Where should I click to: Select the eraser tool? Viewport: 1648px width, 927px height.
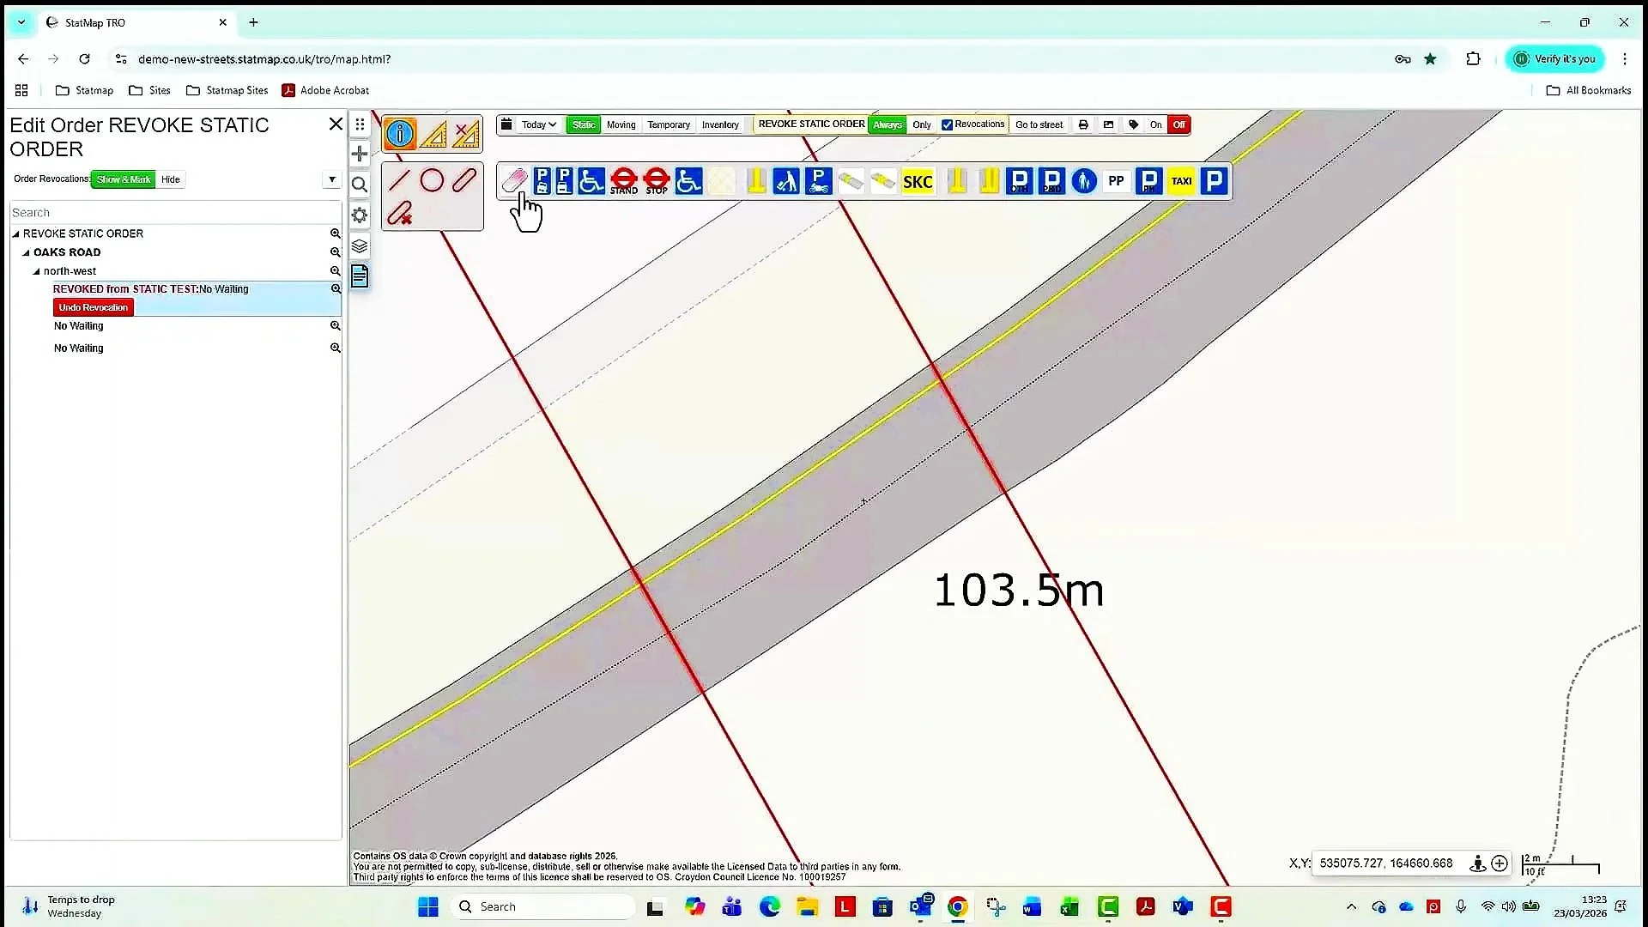coord(513,180)
